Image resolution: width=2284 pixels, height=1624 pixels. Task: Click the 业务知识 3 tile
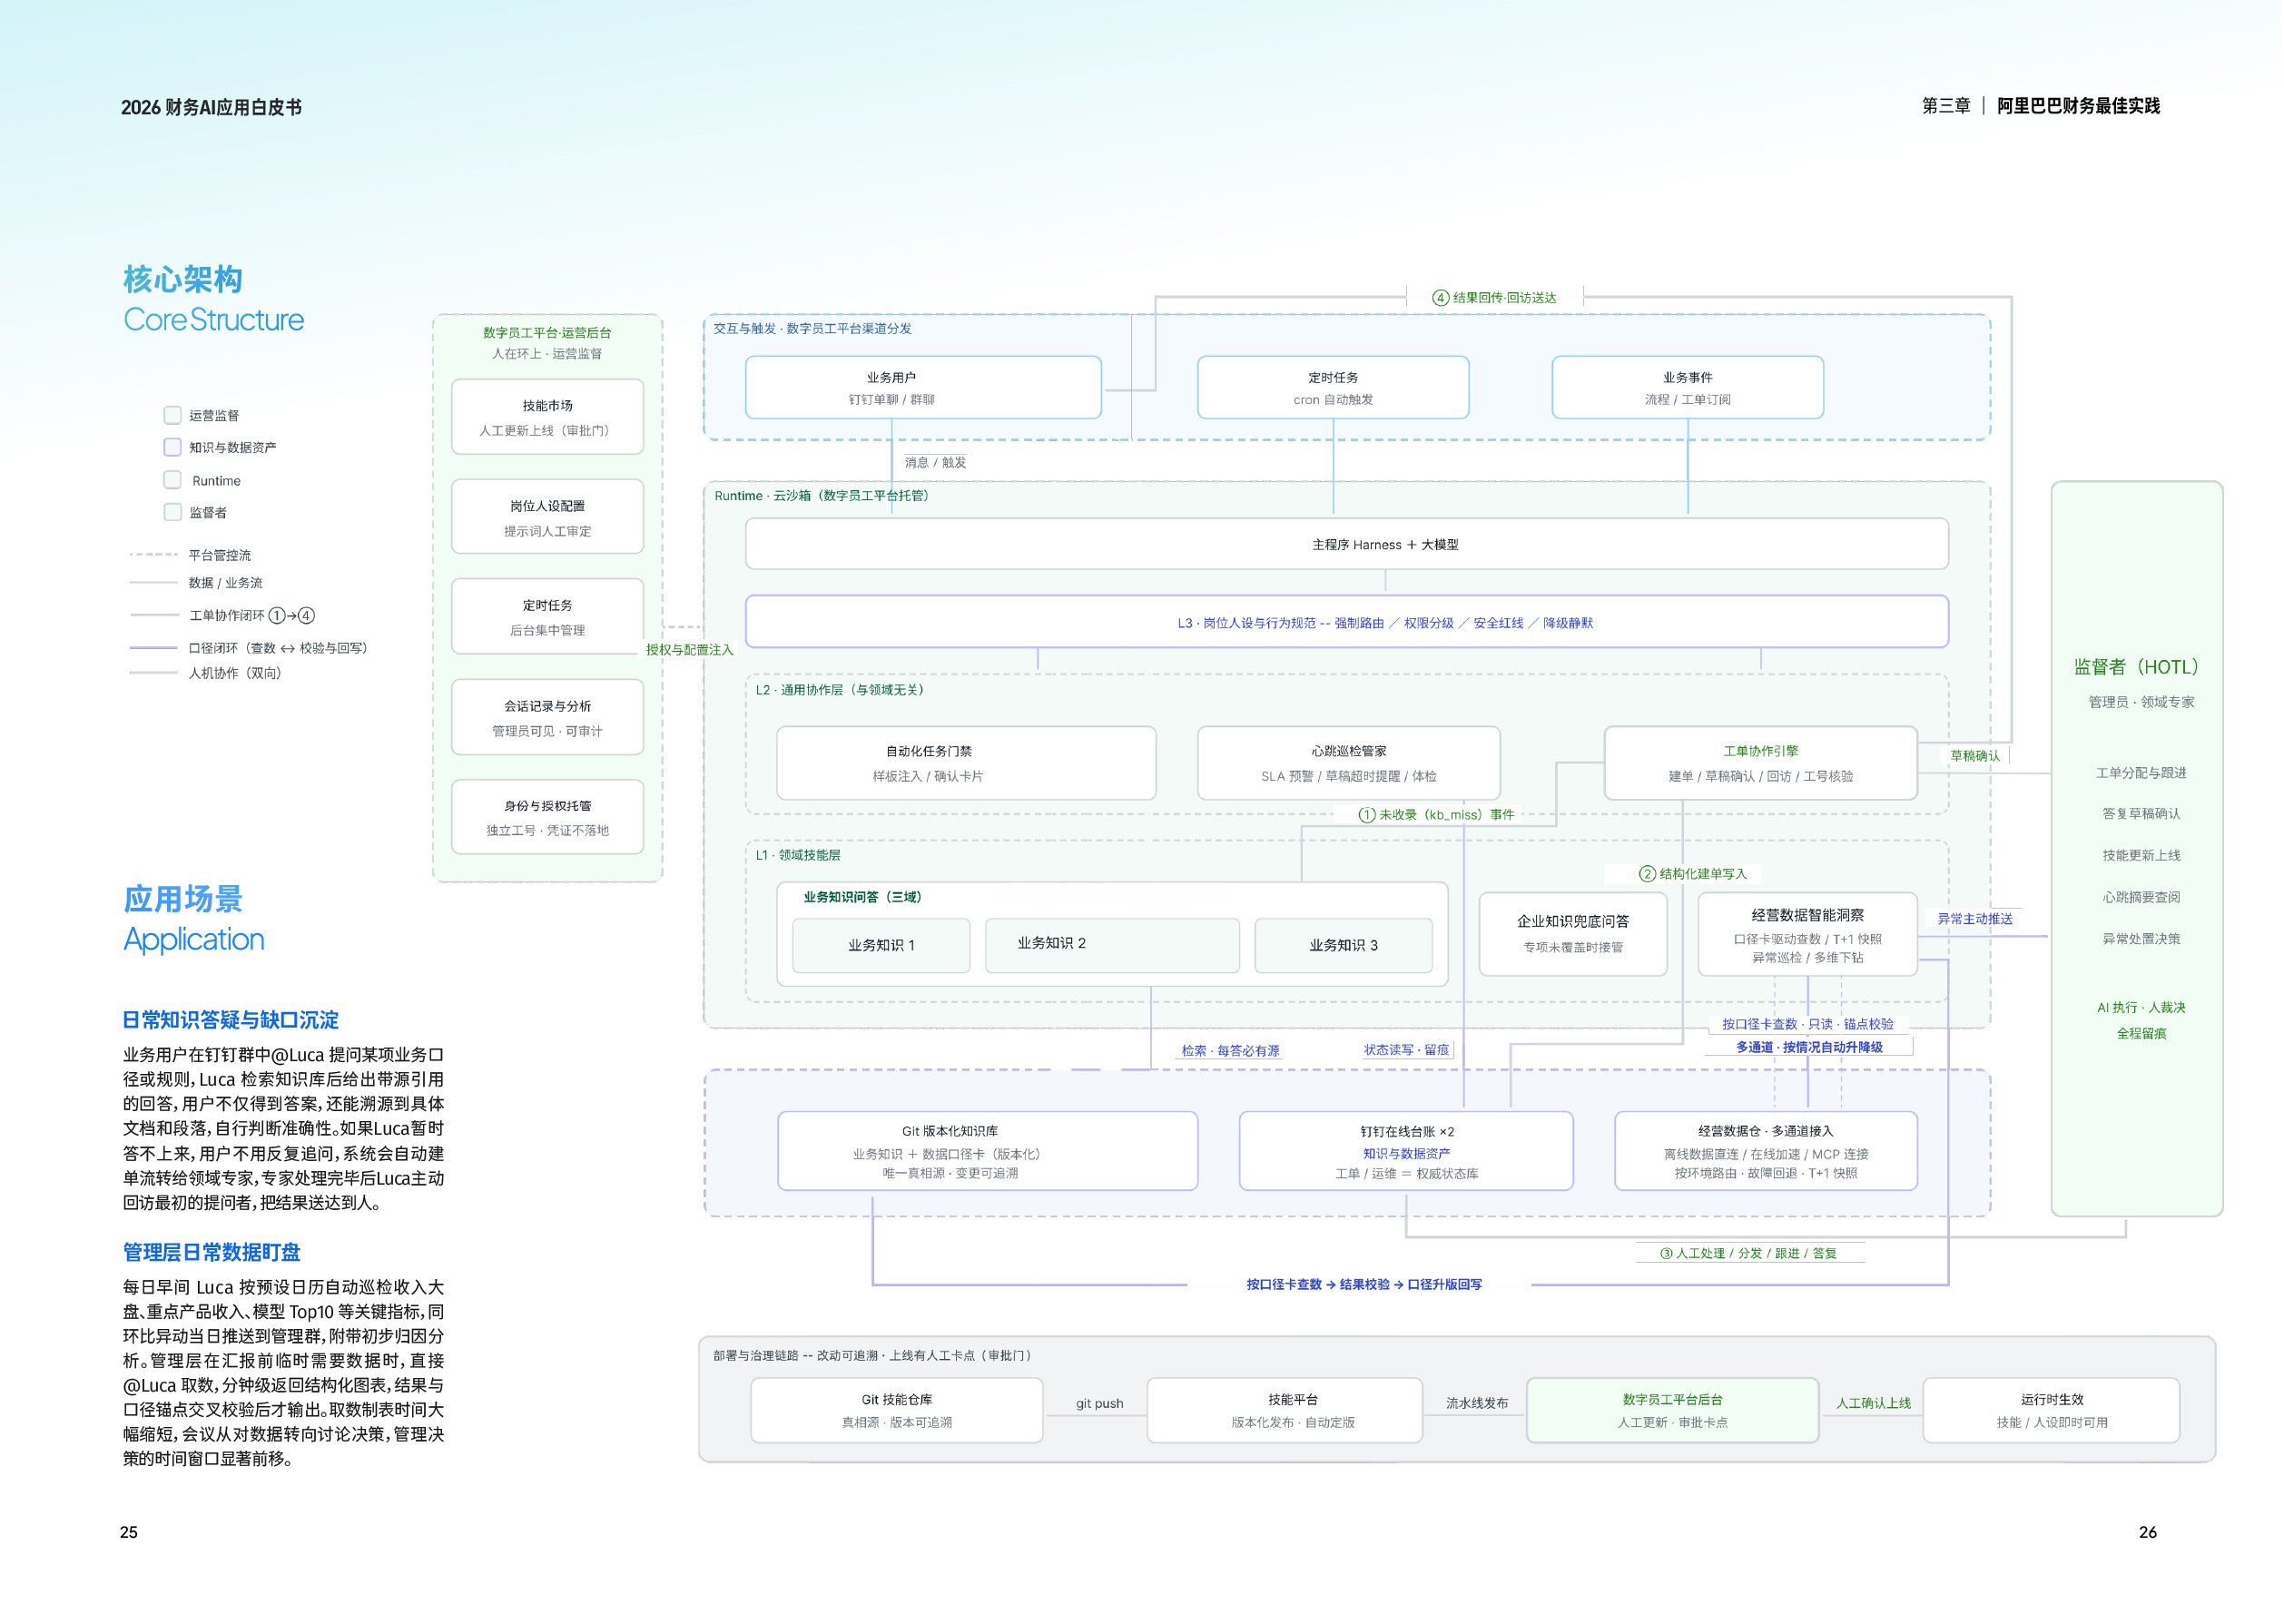tap(1344, 945)
